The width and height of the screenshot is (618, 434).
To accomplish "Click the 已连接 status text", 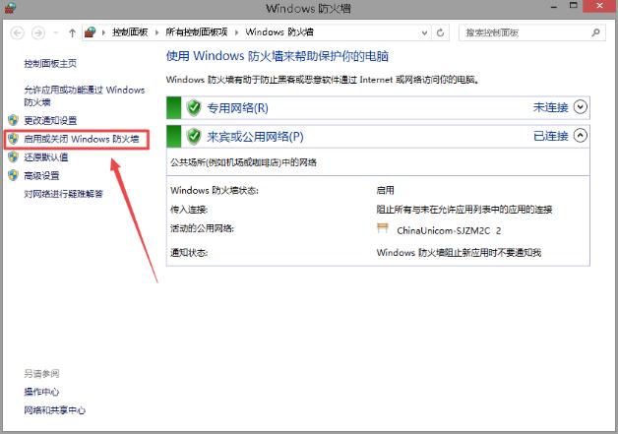I will click(551, 136).
